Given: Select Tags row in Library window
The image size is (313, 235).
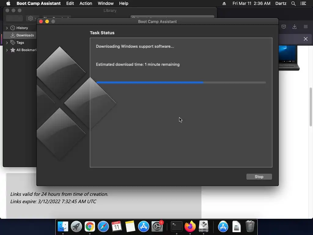Looking at the screenshot, I should pos(20,43).
